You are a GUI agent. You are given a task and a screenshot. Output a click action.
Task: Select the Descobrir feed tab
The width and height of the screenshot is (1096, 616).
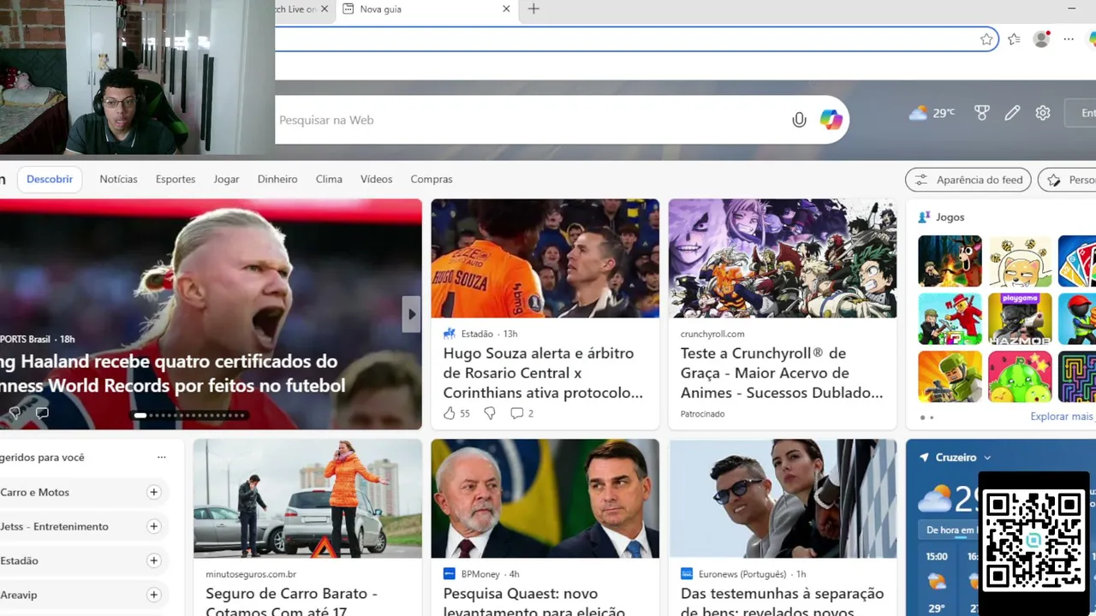50,179
